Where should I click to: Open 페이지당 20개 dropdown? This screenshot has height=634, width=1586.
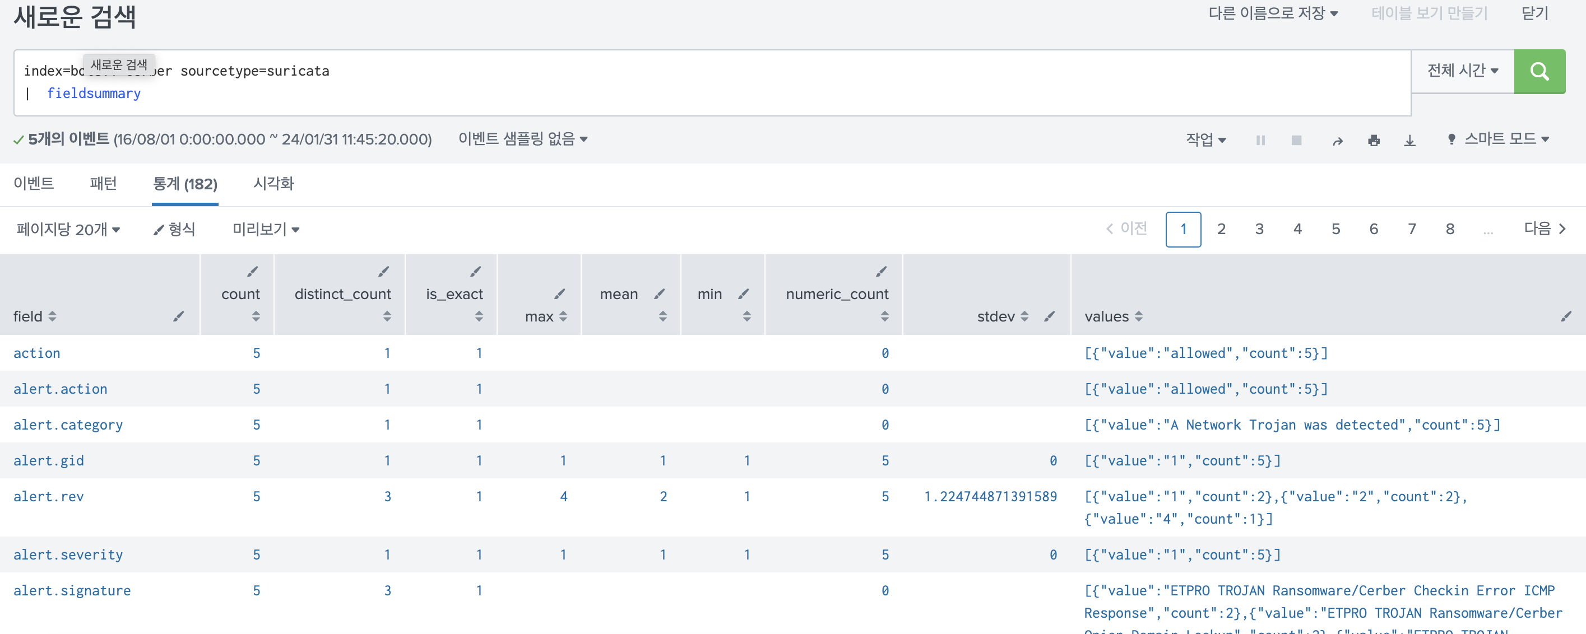pyautogui.click(x=68, y=230)
